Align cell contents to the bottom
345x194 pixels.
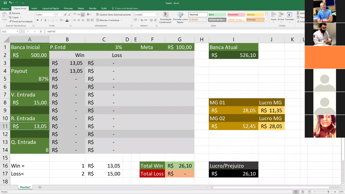click(x=83, y=15)
